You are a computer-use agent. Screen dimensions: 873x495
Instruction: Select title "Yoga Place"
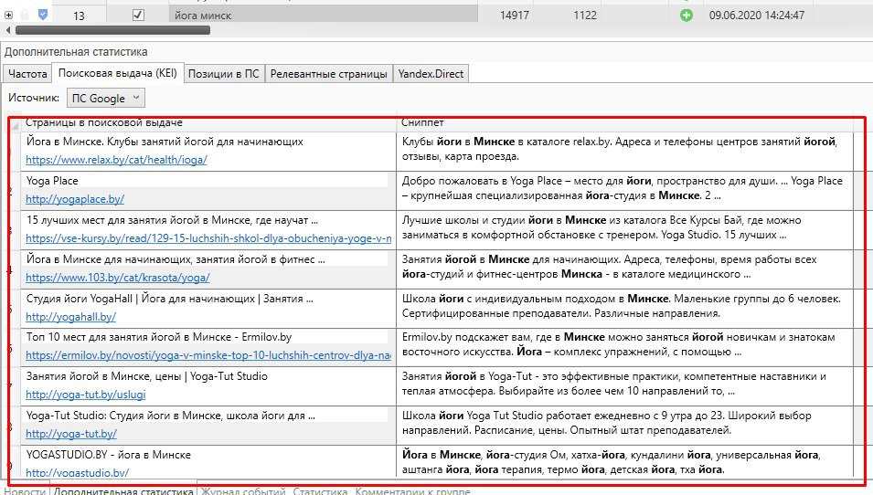52,181
